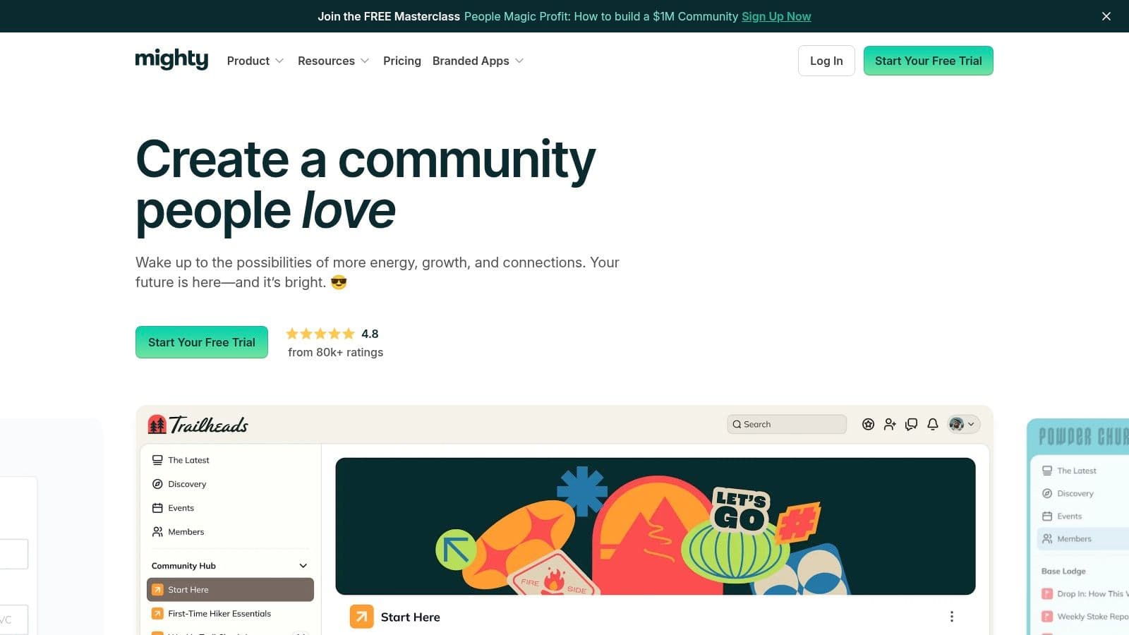Open the Resources dropdown menu

333,61
